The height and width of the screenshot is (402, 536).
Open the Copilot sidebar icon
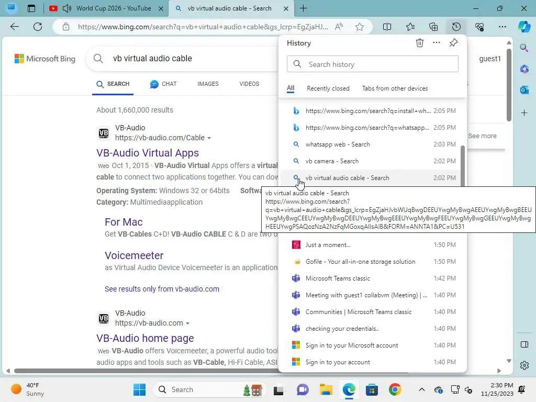pos(524,27)
